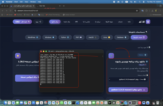Open Chrome downloads icon in toolbar
Image resolution: width=163 pixels, height=106 pixels.
click(x=152, y=11)
